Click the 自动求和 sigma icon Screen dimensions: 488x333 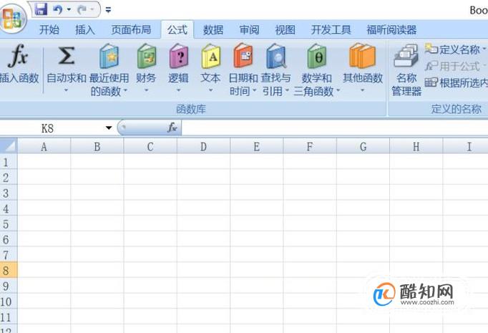(x=67, y=56)
